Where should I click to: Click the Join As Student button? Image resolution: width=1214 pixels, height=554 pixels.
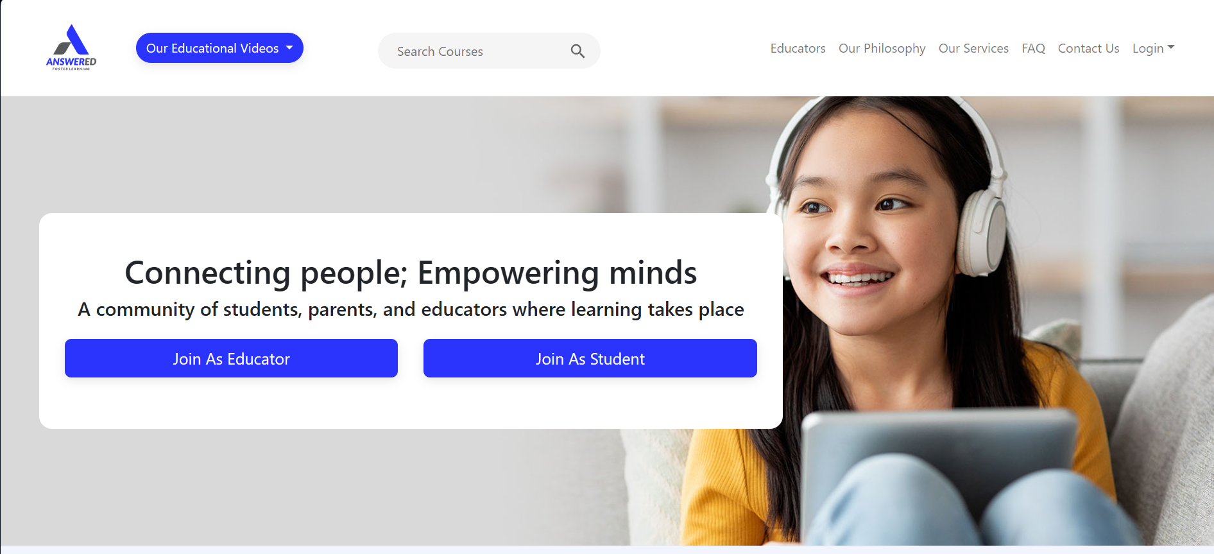point(590,358)
